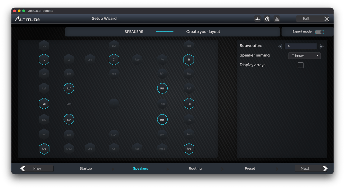Toggle the Rtr top rear speaker
Screen dimensions: 345x189
point(162,120)
